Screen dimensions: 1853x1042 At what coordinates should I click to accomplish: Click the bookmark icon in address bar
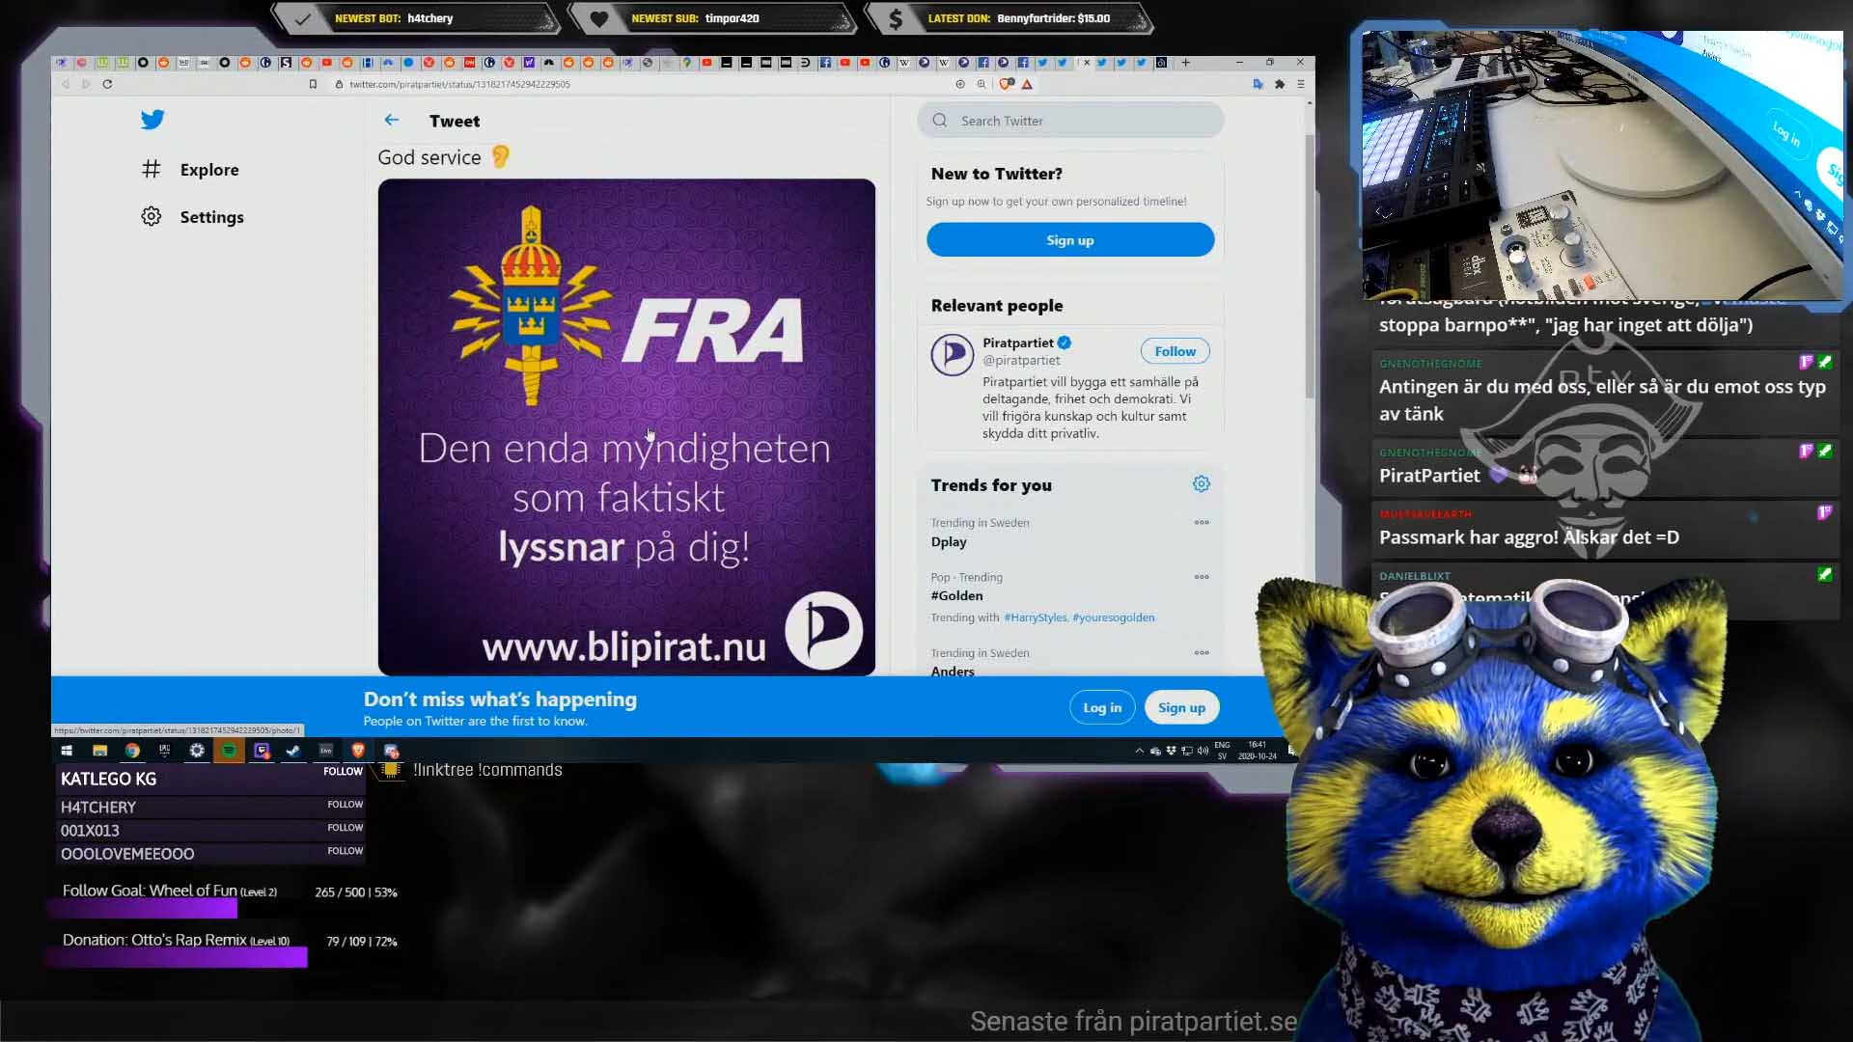pyautogui.click(x=313, y=85)
